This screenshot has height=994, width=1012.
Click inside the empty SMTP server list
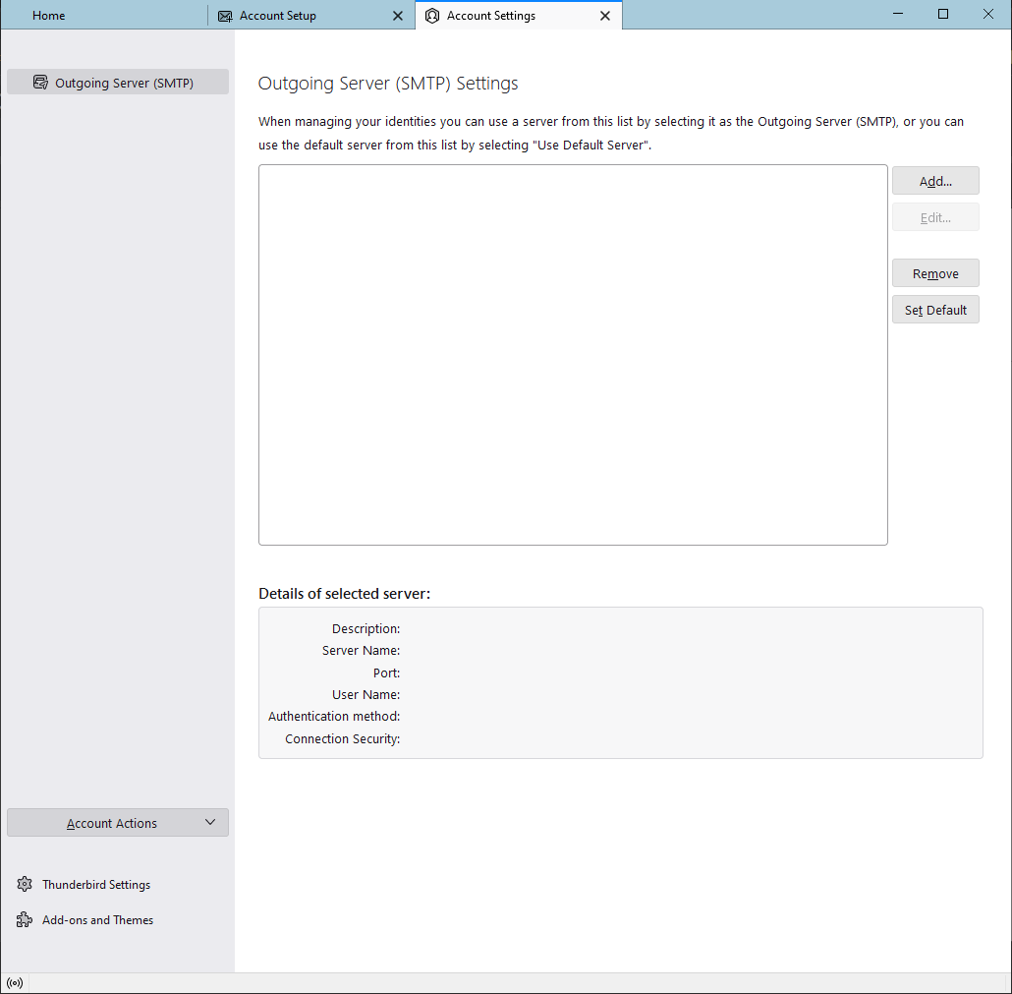coord(572,354)
